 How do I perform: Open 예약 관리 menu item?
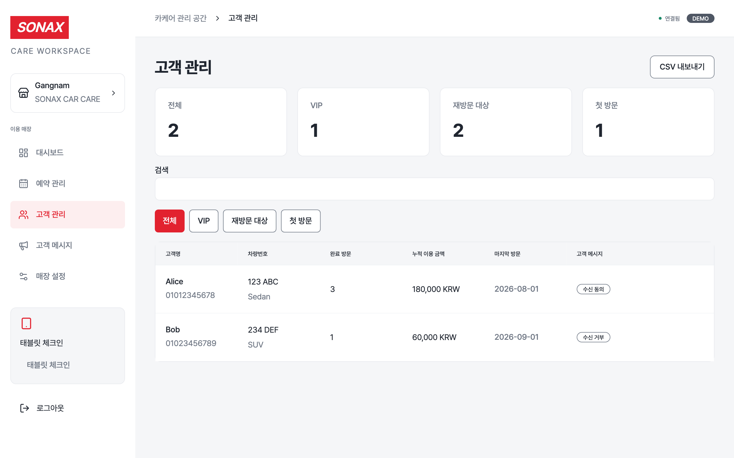coord(68,183)
